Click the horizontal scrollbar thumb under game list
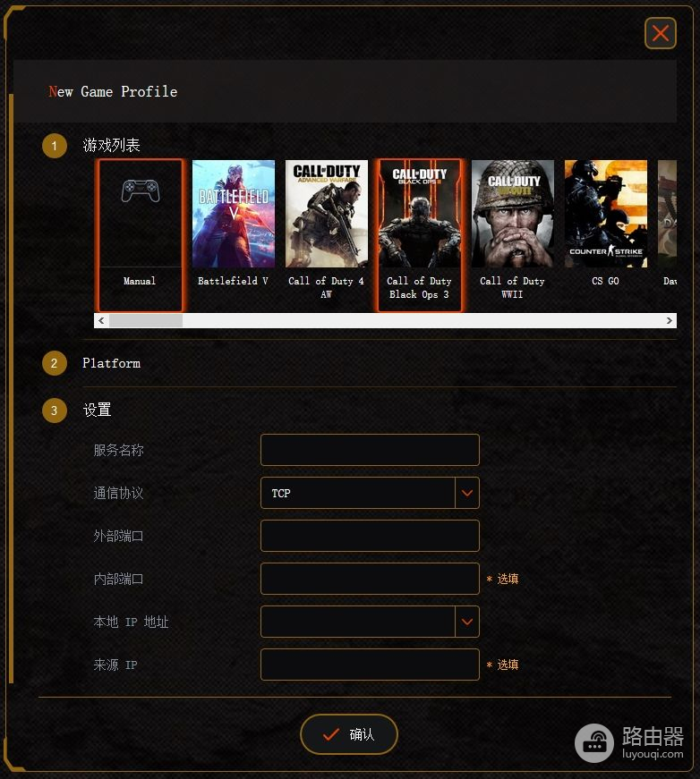This screenshot has height=779, width=700. click(x=146, y=320)
